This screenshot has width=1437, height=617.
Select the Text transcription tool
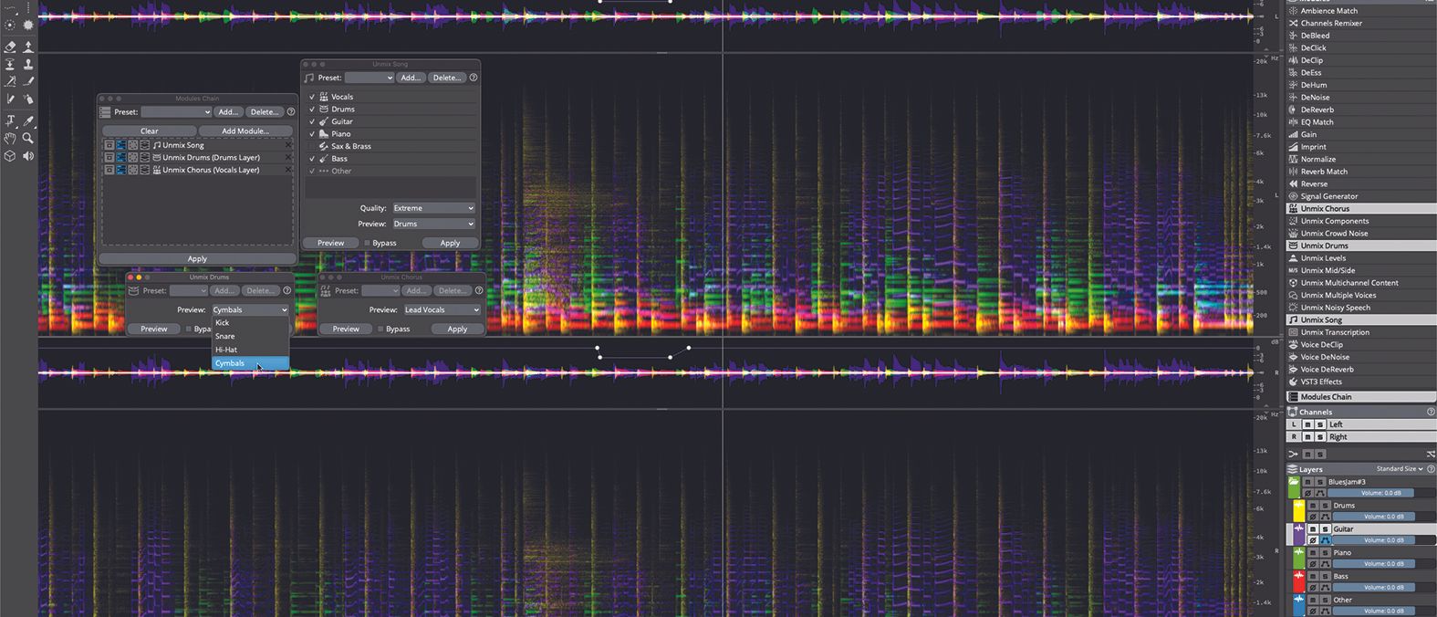[x=10, y=120]
